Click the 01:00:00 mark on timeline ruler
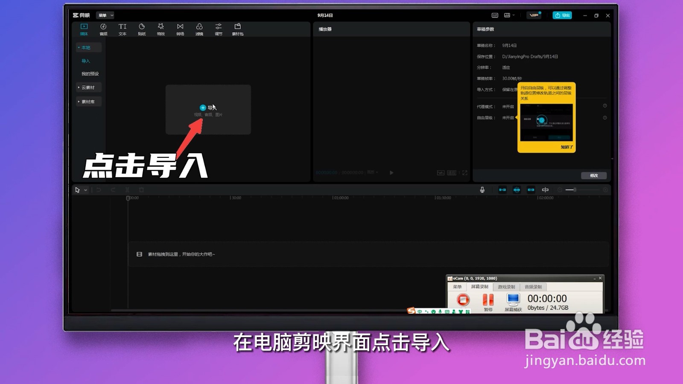The height and width of the screenshot is (384, 683). pyautogui.click(x=341, y=198)
